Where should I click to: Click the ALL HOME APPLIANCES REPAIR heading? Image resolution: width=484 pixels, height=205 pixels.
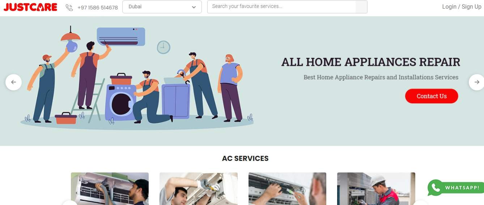[x=371, y=62]
